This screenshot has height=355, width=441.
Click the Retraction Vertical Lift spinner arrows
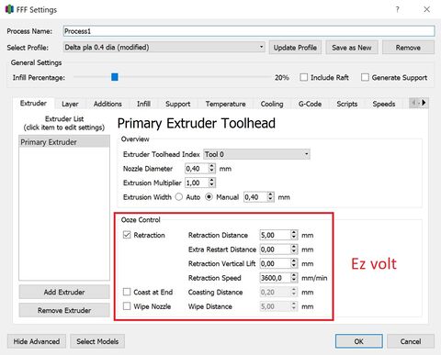294,263
